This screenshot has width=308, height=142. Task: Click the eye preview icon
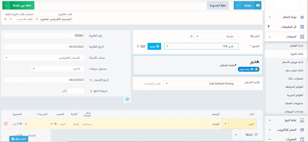258,5
